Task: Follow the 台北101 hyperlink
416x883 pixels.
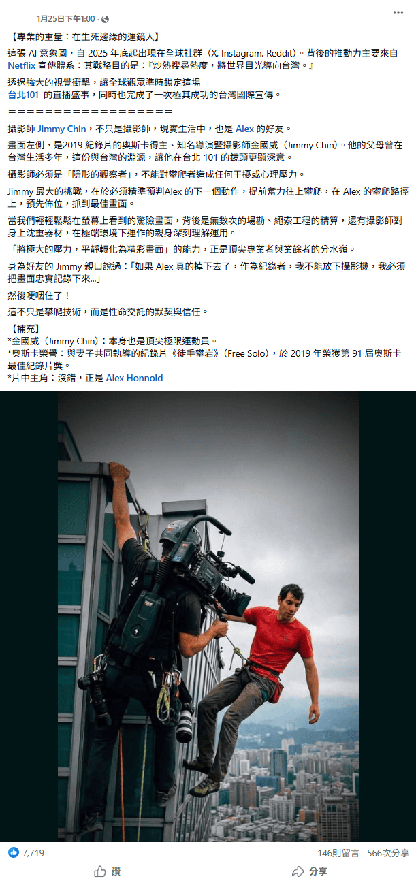Action: tap(23, 95)
